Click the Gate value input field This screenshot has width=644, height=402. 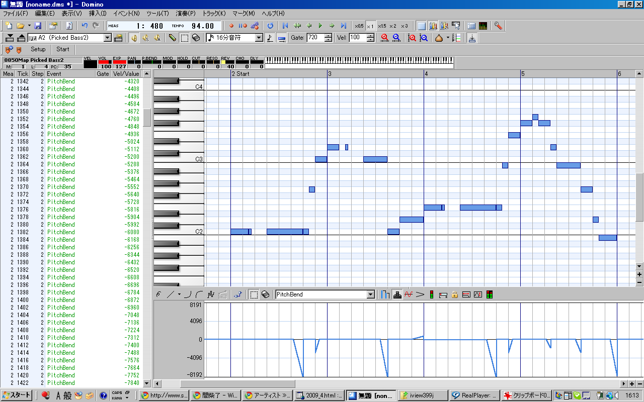(x=315, y=38)
